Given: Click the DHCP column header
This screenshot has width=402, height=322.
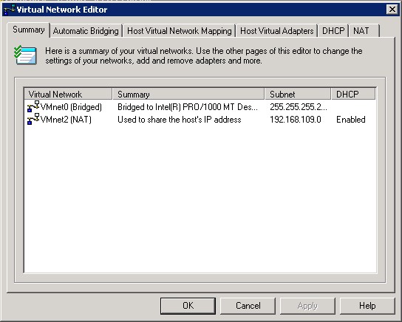Looking at the screenshot, I should click(353, 94).
